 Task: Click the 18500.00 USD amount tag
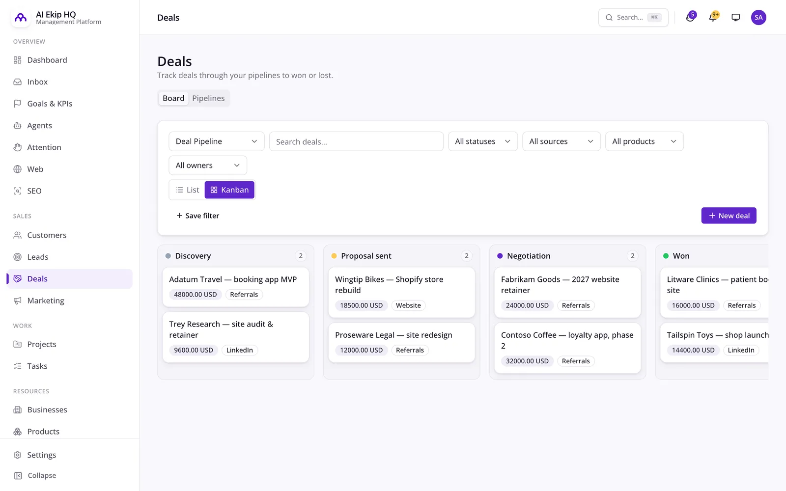point(362,305)
